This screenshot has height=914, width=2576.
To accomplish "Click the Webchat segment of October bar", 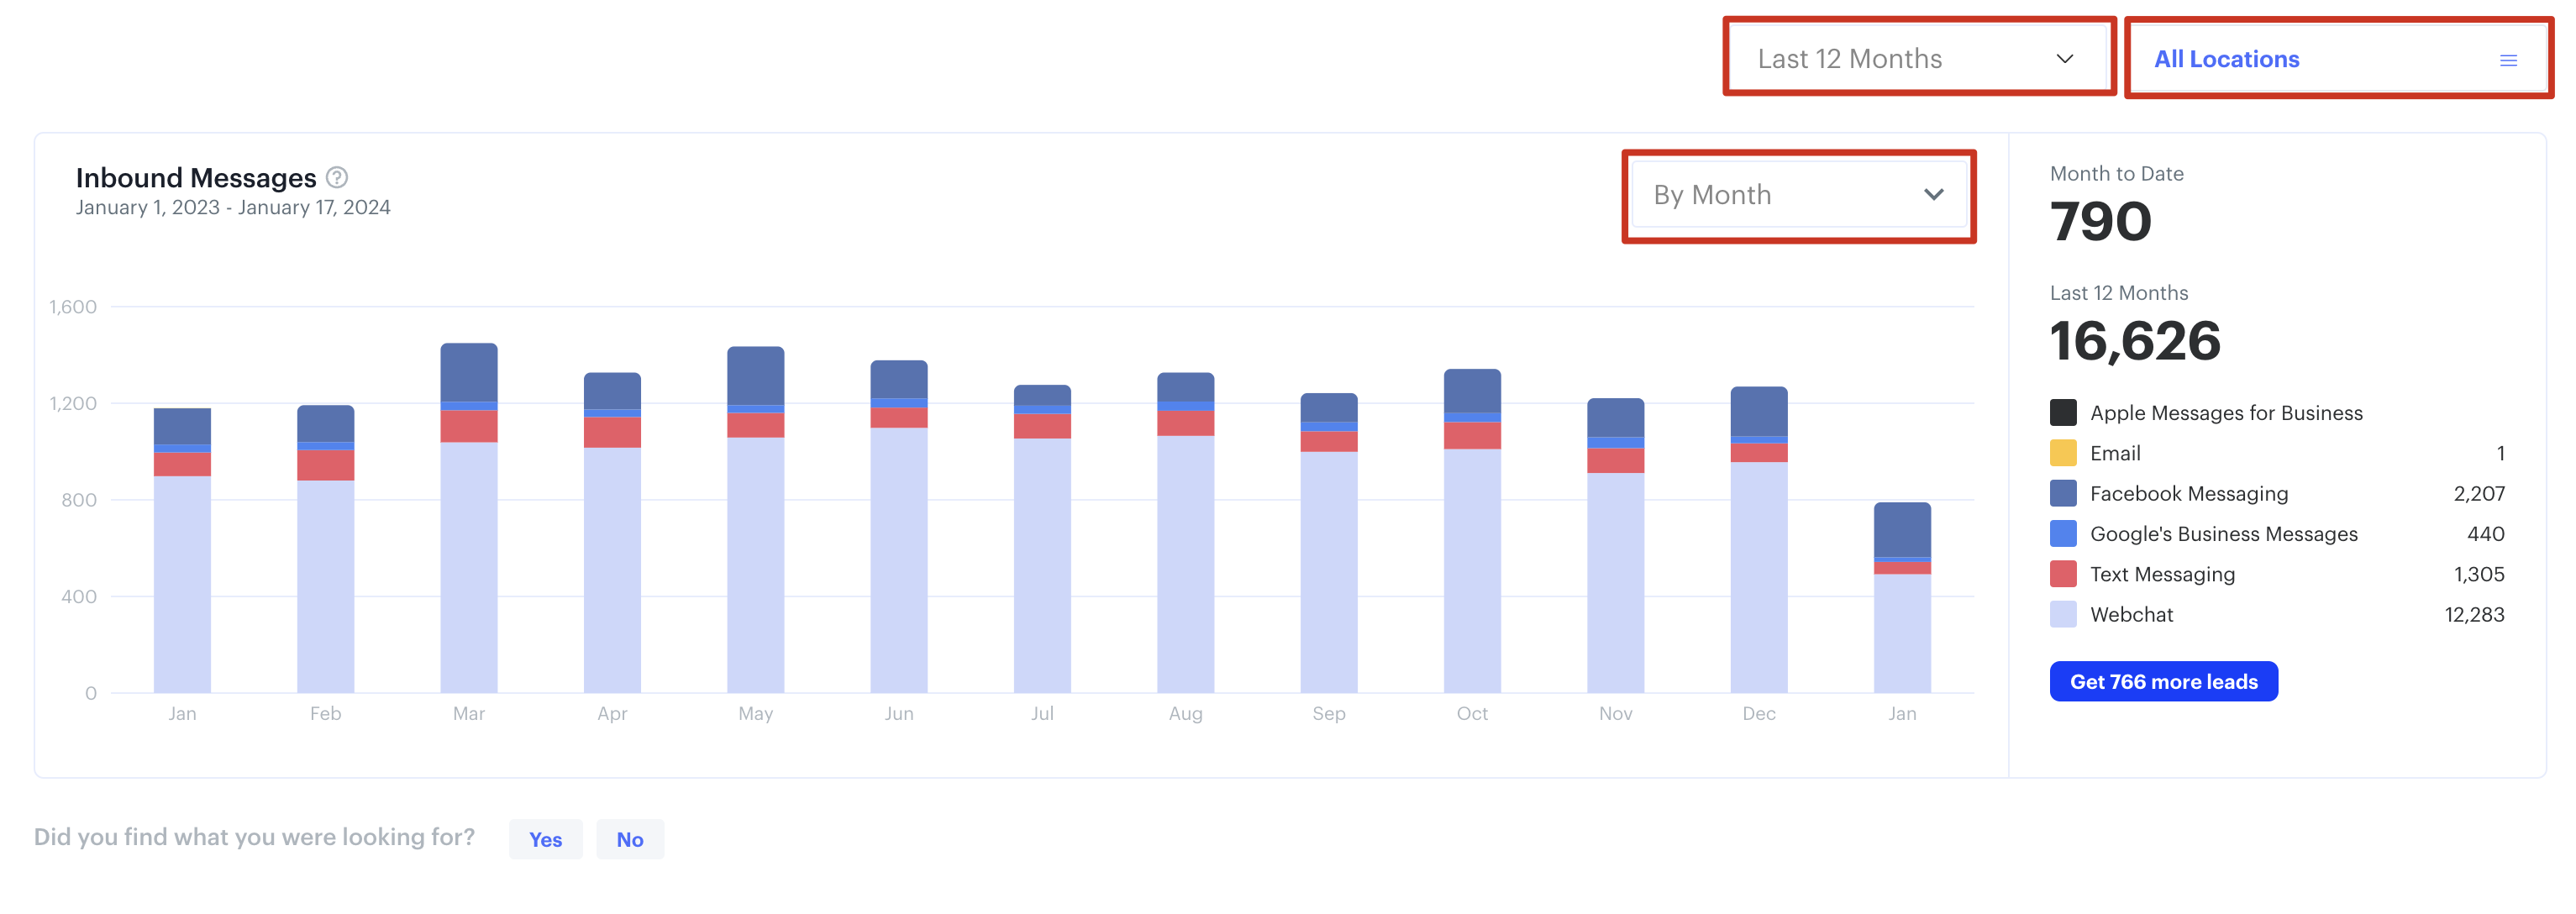I will 1471,570.
